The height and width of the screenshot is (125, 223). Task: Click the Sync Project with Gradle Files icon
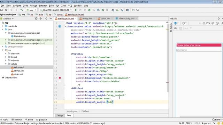(x=113, y=10)
